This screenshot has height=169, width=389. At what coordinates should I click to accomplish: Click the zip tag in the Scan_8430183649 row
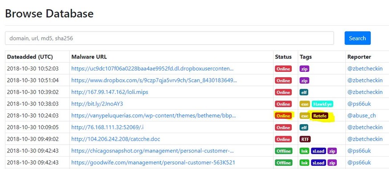304,81
